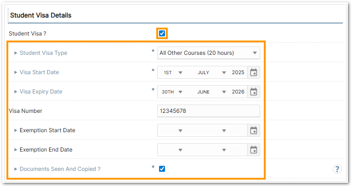Select the Visa Start Date month dropdown

tap(211, 72)
